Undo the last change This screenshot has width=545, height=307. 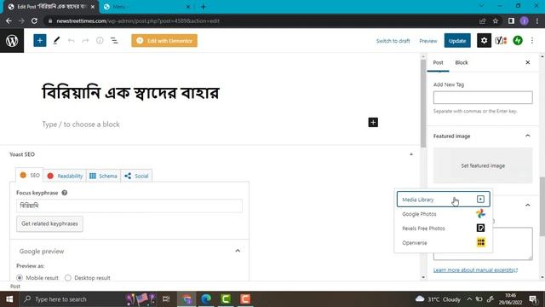tap(71, 41)
